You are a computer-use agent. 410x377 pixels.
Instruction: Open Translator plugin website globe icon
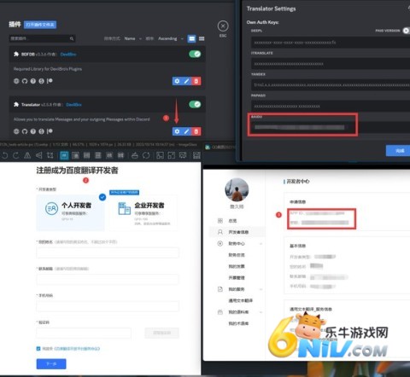(x=16, y=131)
